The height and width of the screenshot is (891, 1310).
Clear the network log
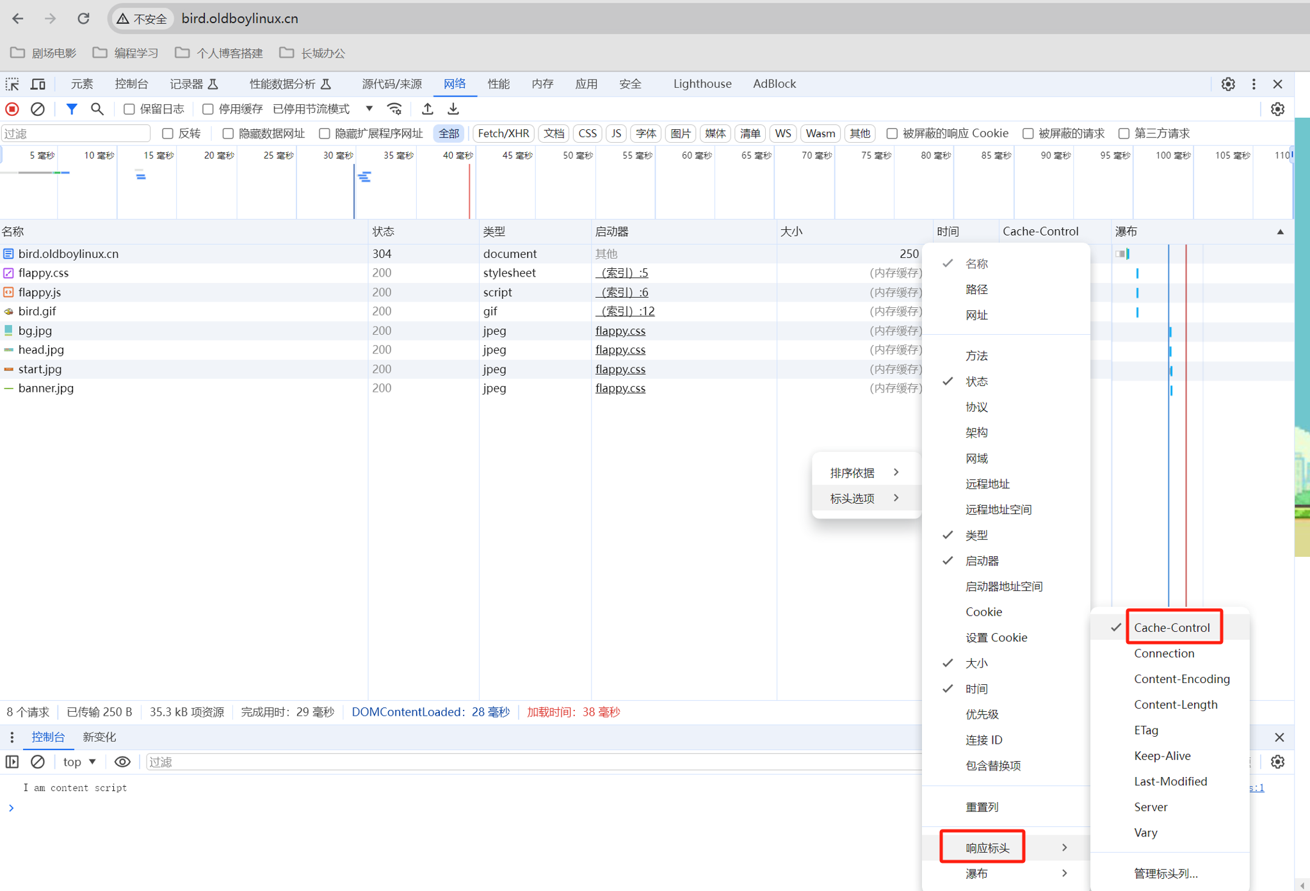38,109
